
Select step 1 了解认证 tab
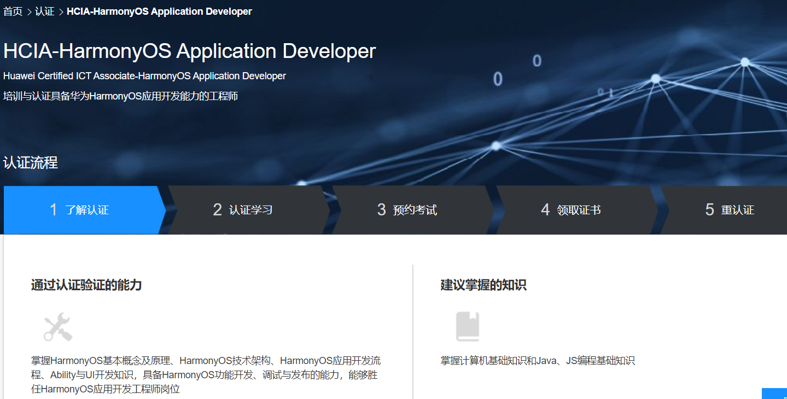(85, 210)
